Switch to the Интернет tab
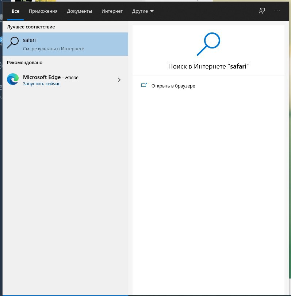 point(112,11)
